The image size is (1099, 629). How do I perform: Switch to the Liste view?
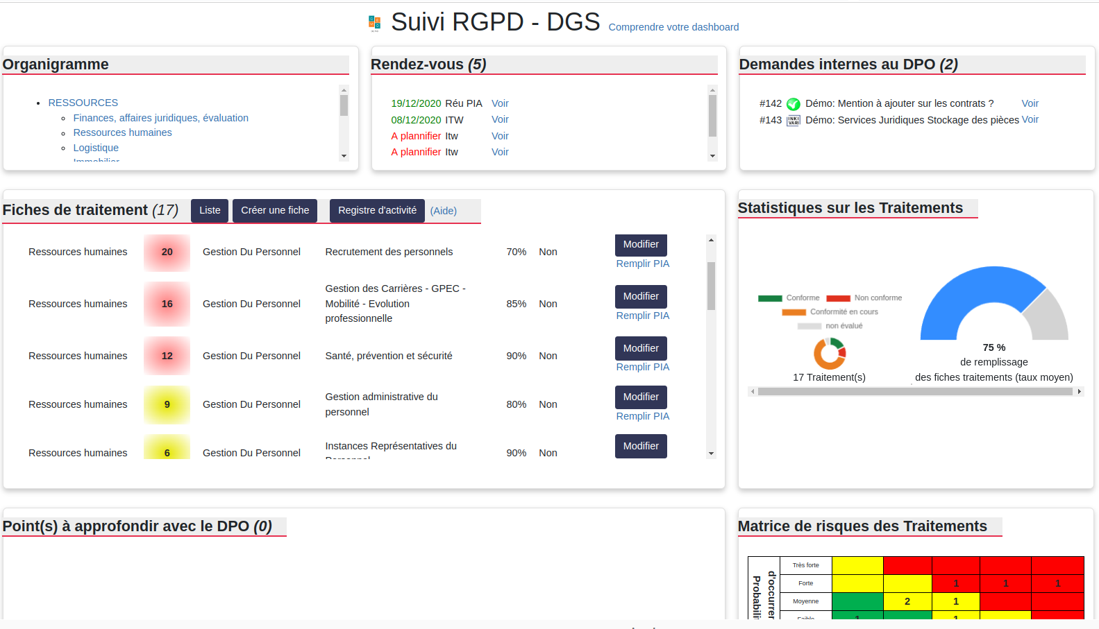[210, 211]
